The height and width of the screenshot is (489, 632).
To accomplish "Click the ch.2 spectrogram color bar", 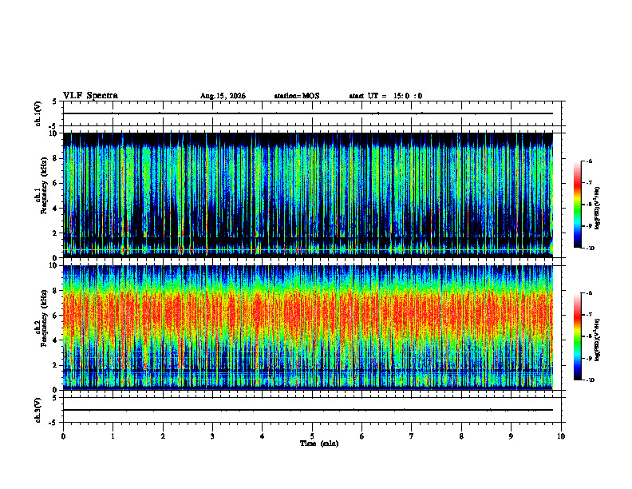I will click(577, 336).
